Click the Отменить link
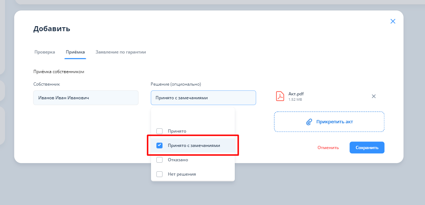Viewport: 425px width, 205px height. point(328,148)
